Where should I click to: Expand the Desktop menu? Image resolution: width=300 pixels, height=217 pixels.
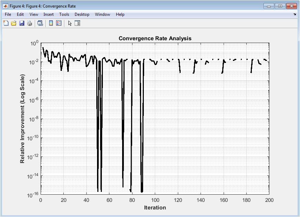click(x=82, y=14)
